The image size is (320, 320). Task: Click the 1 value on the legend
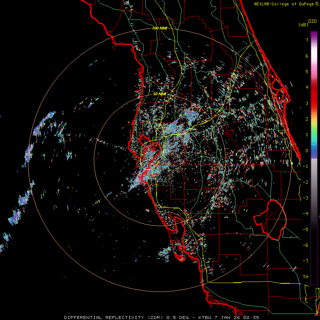(307, 135)
